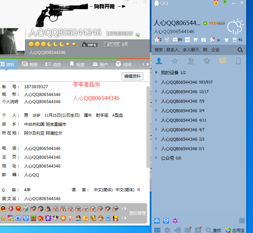Open QQ Zone star icon with badge 2
The height and width of the screenshot is (233, 253).
point(158,40)
